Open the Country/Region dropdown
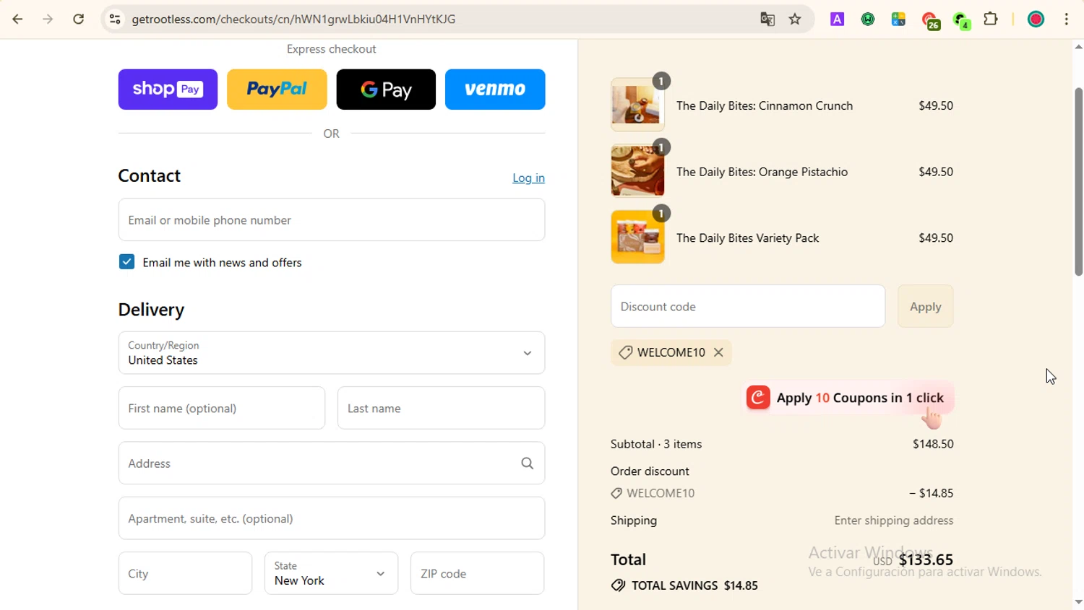The height and width of the screenshot is (610, 1084). click(x=332, y=353)
